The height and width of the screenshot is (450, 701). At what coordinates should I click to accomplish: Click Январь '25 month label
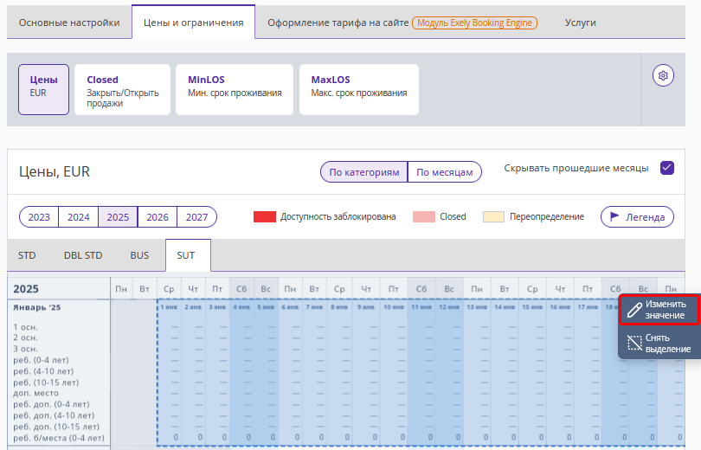click(36, 307)
